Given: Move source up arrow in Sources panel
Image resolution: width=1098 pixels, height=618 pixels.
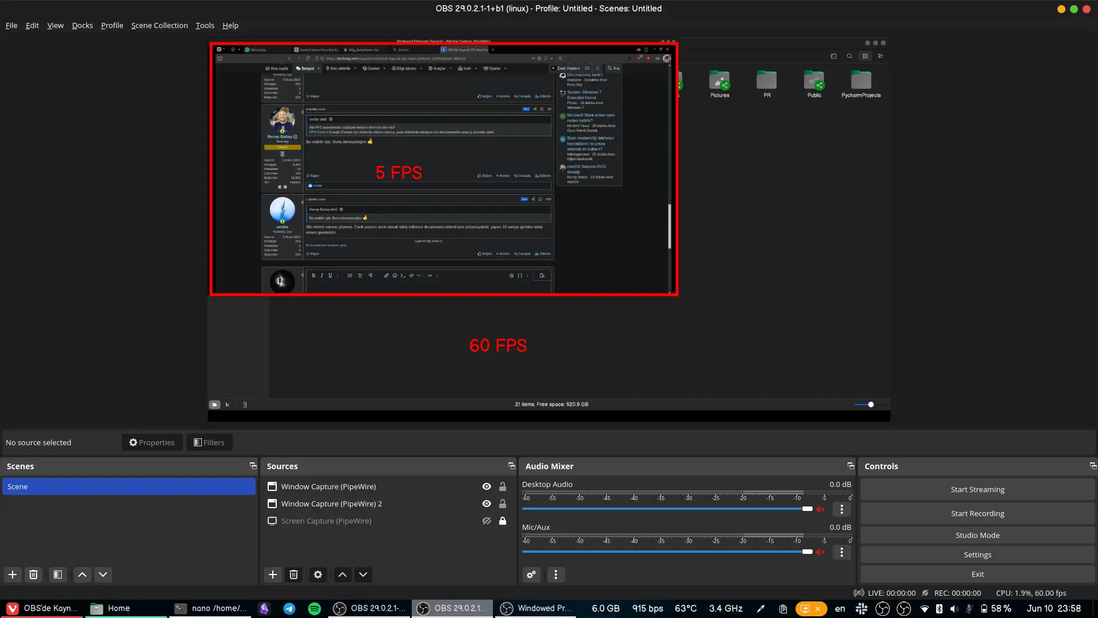Looking at the screenshot, I should 343,575.
